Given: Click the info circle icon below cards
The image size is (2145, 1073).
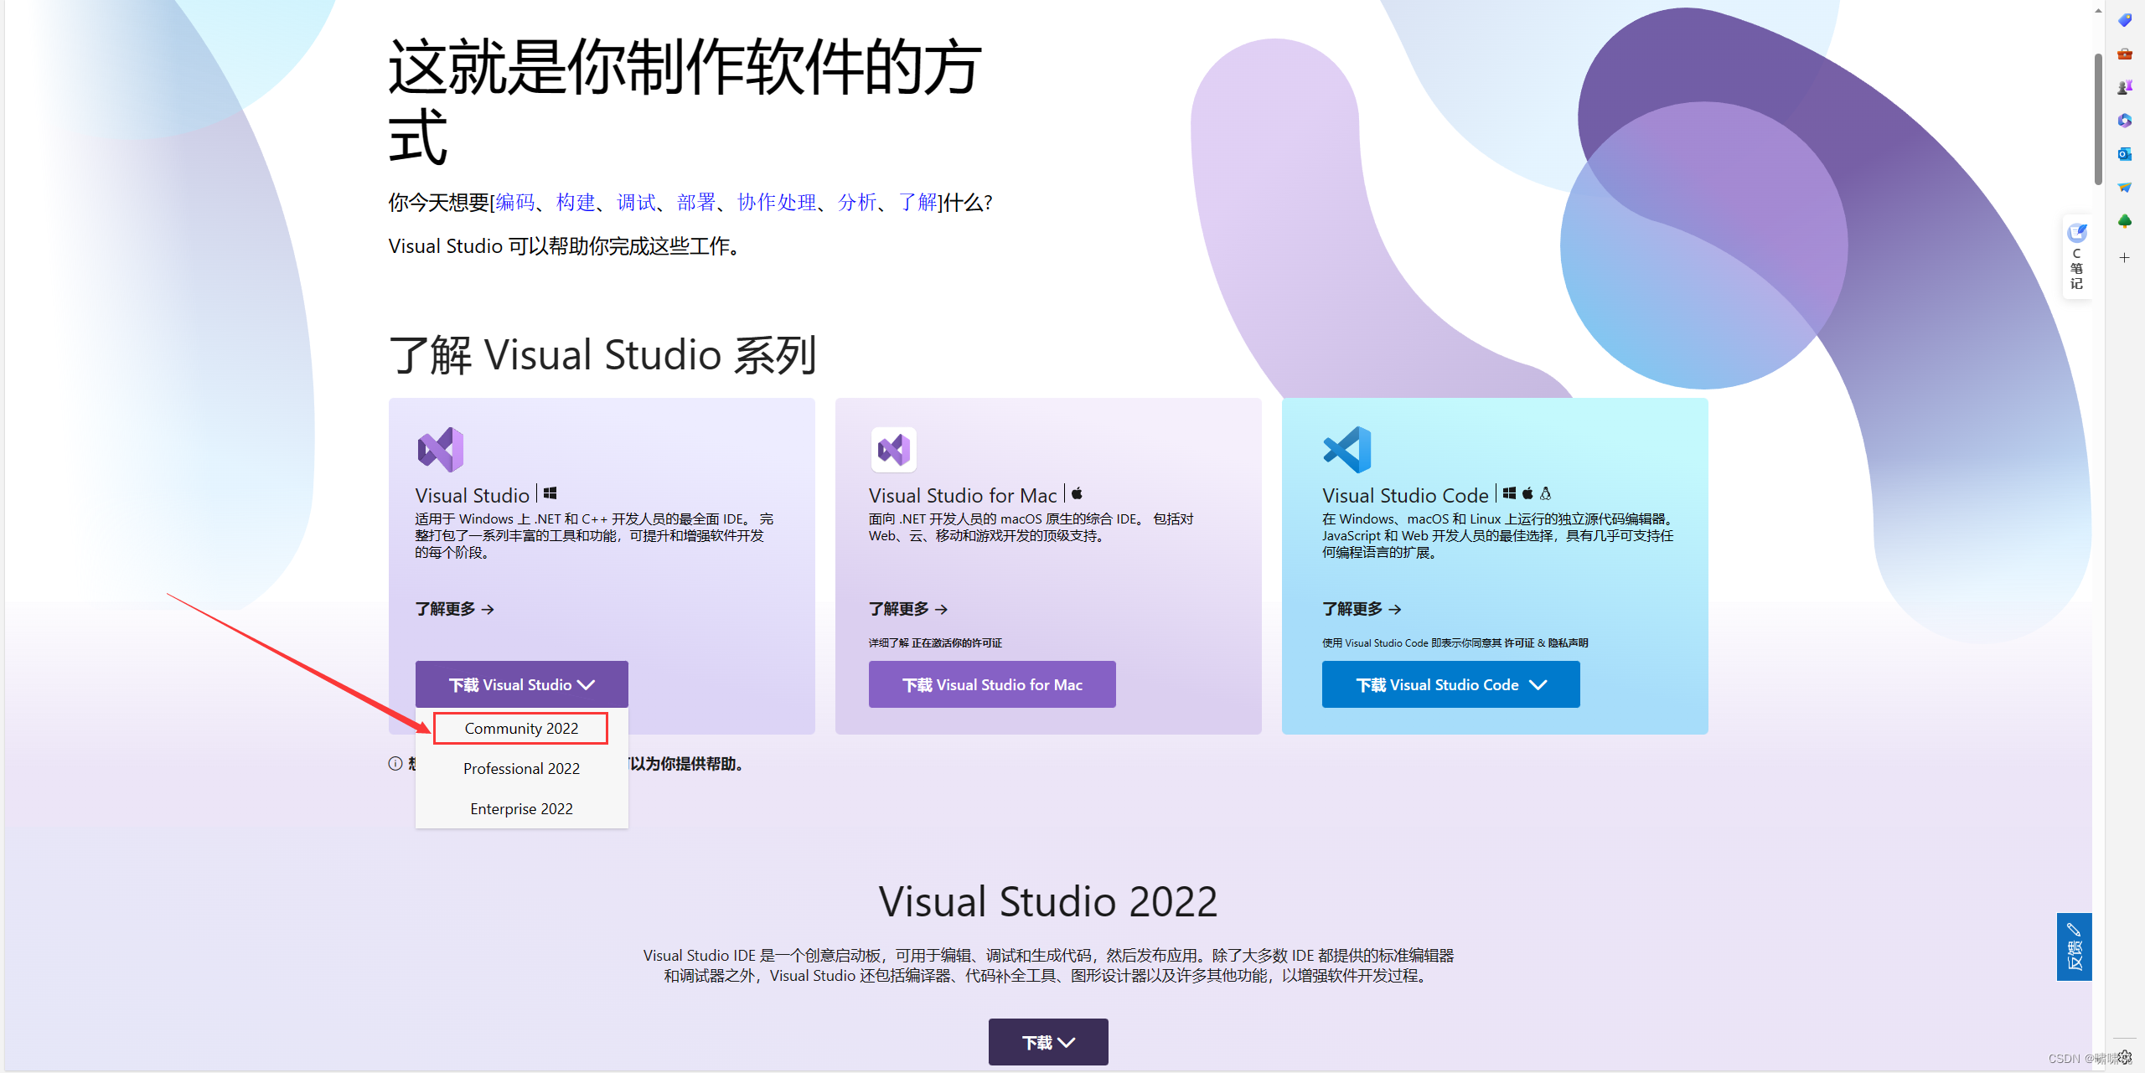Looking at the screenshot, I should [x=395, y=763].
